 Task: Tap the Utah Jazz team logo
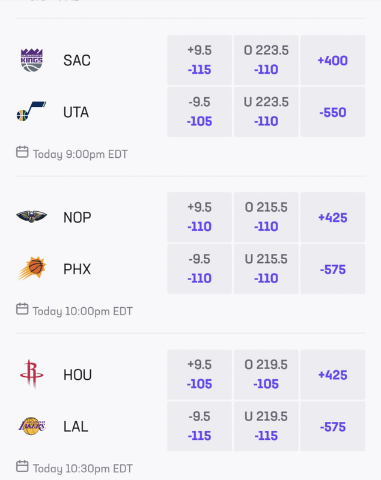point(31,112)
